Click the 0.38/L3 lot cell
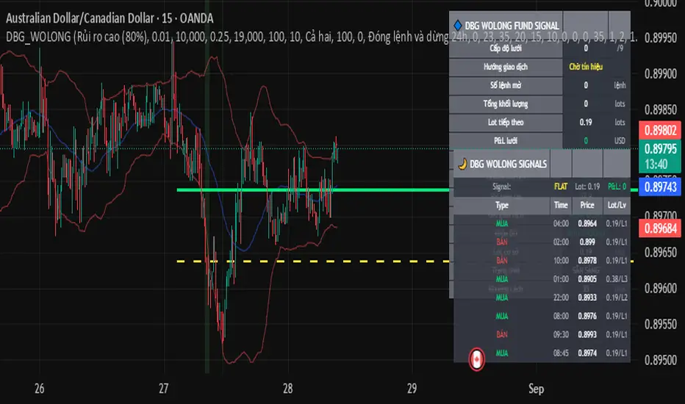Screen dimensions: 685x404 [x=617, y=279]
